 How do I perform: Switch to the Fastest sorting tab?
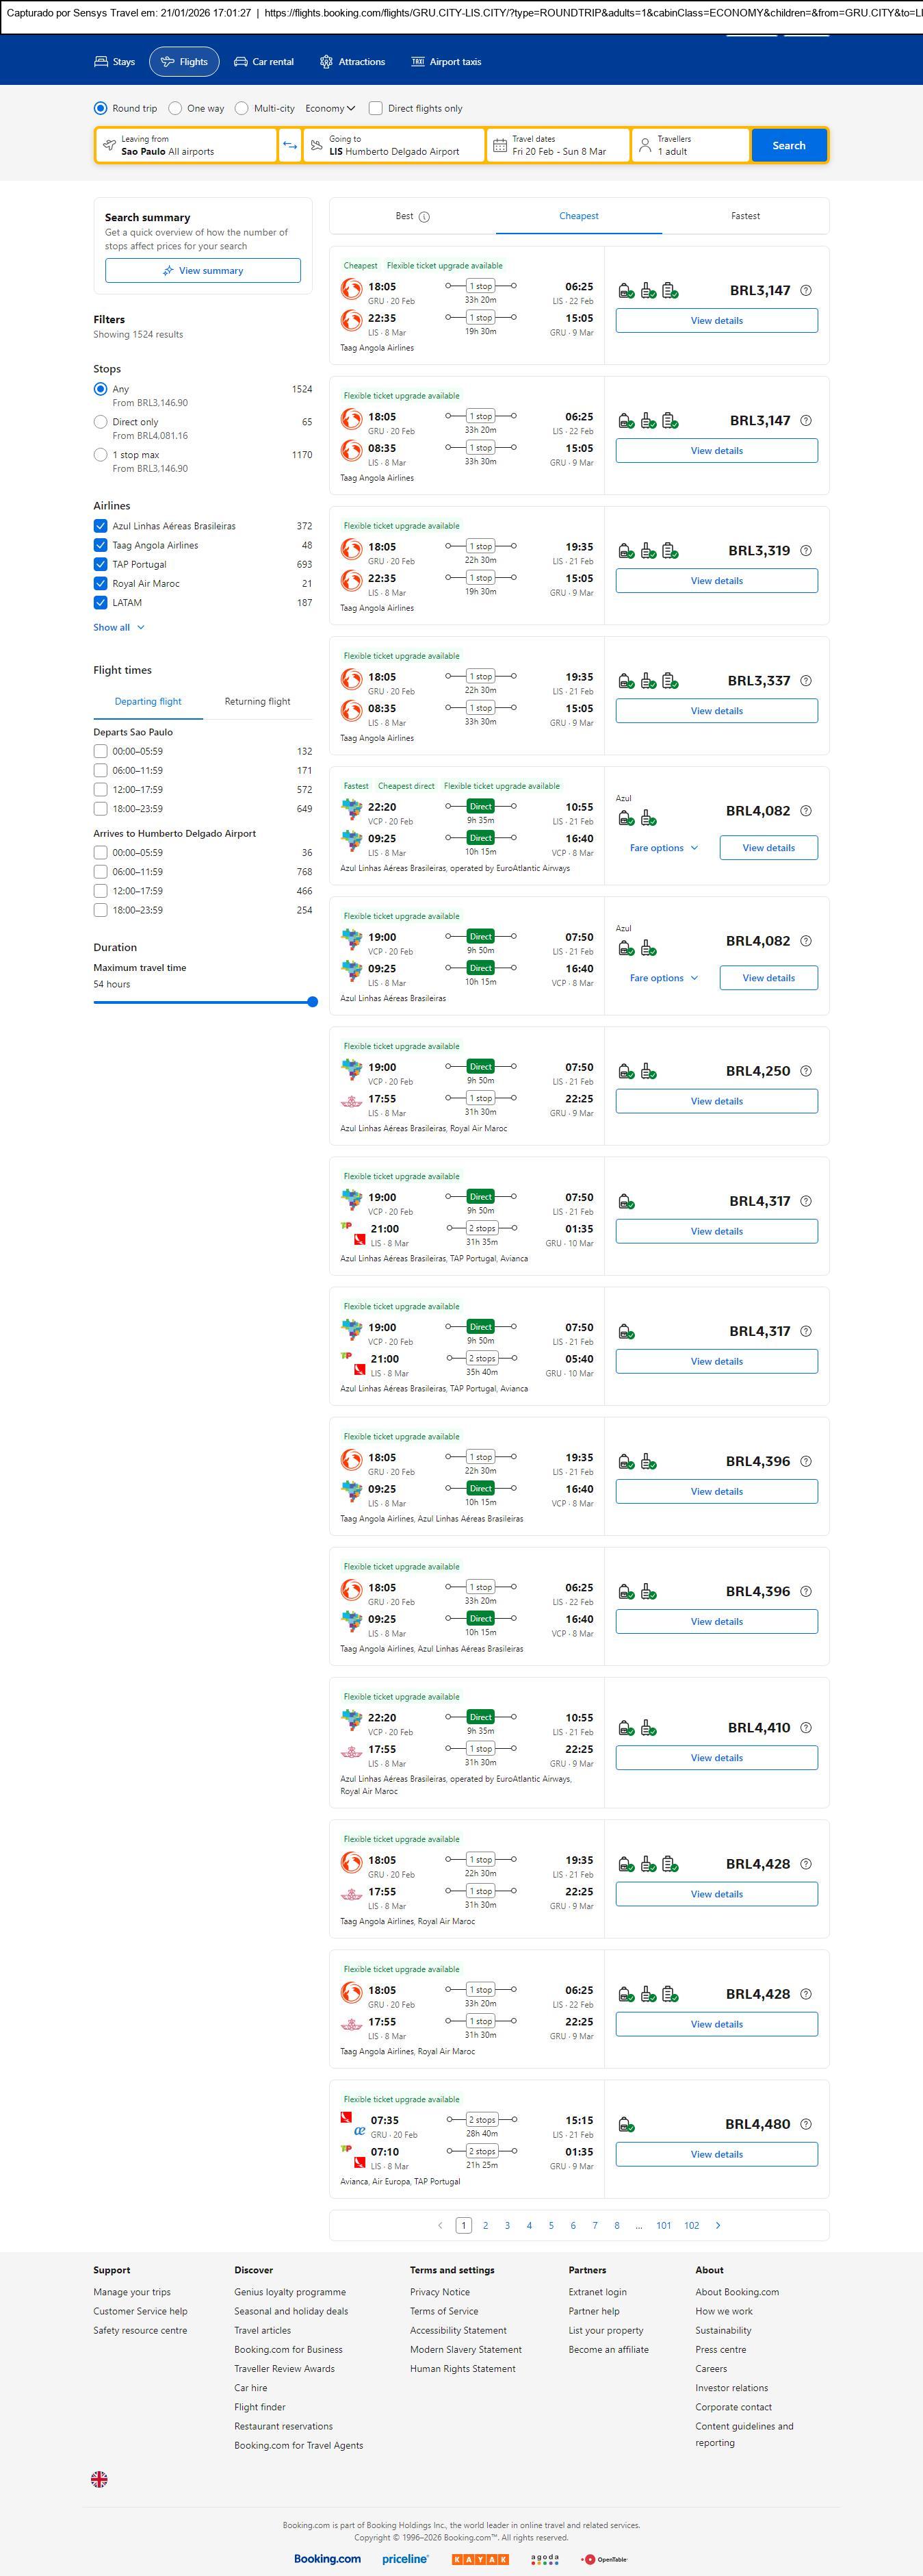pyautogui.click(x=745, y=216)
